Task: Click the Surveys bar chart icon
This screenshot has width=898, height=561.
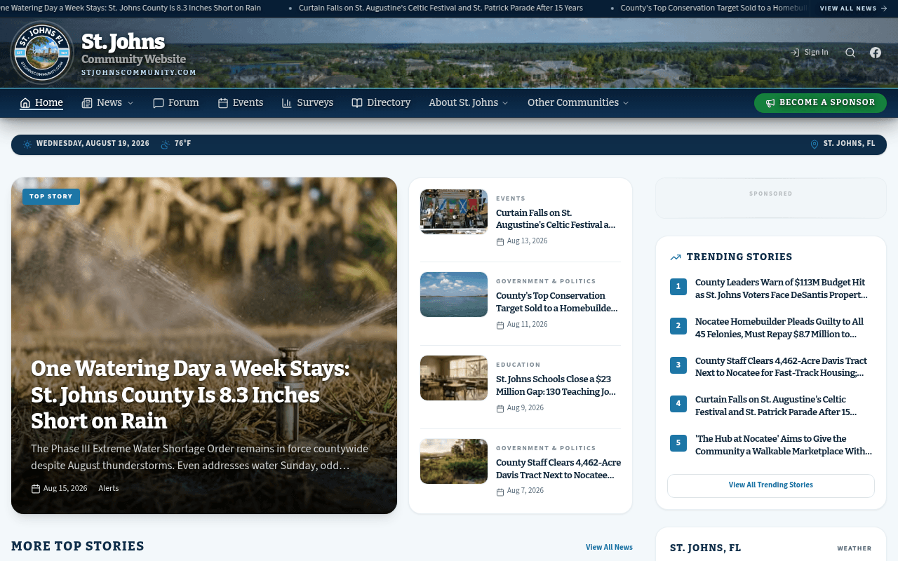Action: click(x=287, y=103)
